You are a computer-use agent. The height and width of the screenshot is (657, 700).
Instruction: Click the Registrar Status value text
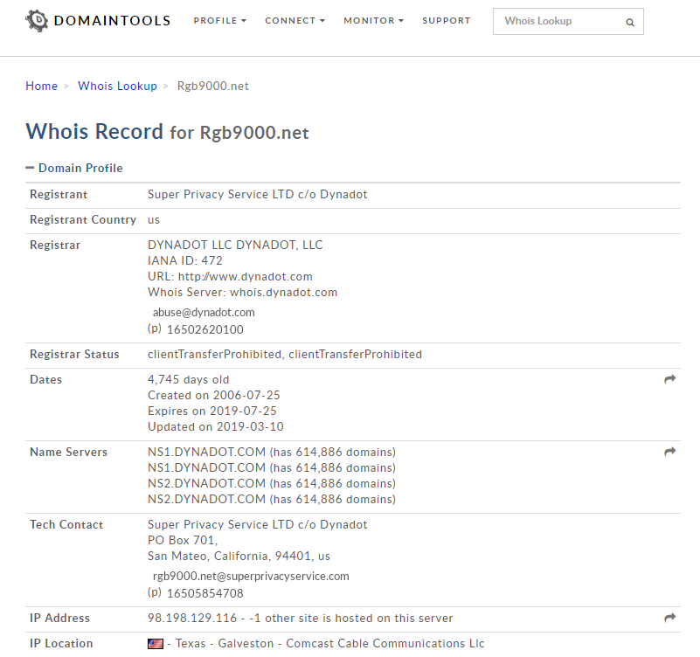point(285,355)
